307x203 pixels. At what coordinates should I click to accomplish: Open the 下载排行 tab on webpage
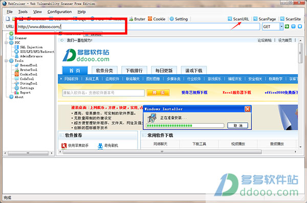(134, 71)
